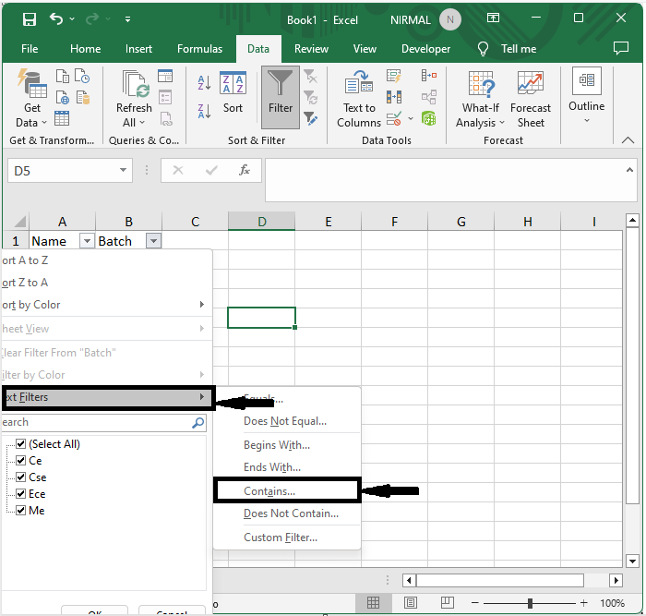Click the zoom slider handle
646x616 pixels.
531,603
